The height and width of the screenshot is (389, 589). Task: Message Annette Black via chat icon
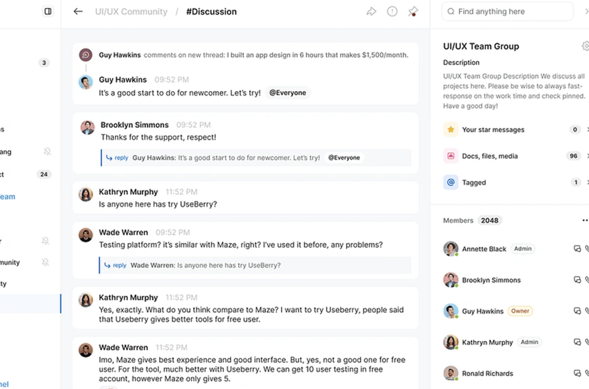pos(577,248)
